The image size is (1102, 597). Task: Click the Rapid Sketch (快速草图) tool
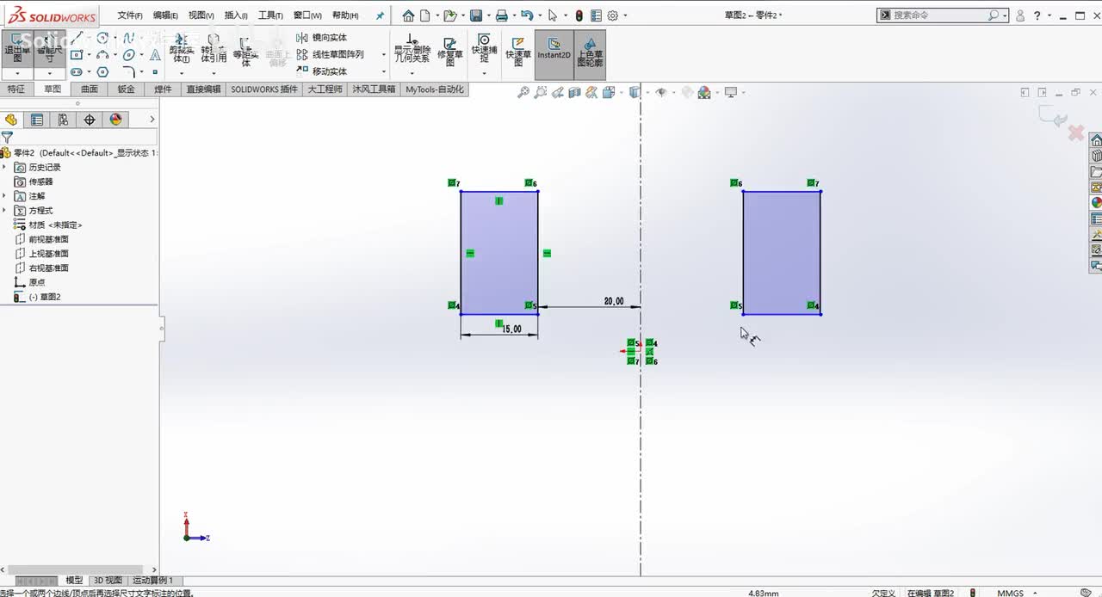coord(518,52)
